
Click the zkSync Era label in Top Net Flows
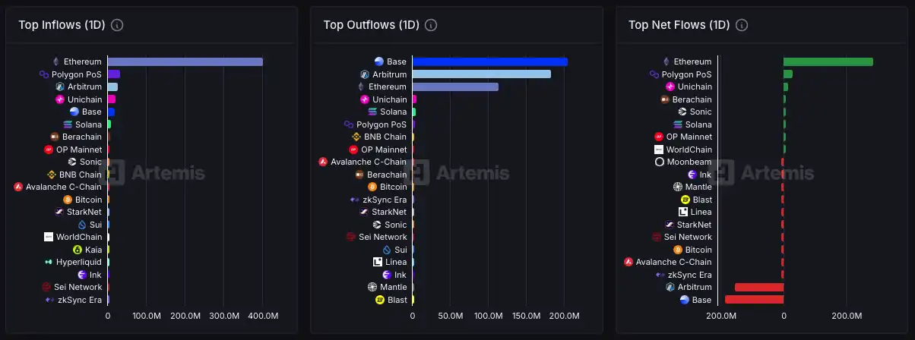pos(690,275)
